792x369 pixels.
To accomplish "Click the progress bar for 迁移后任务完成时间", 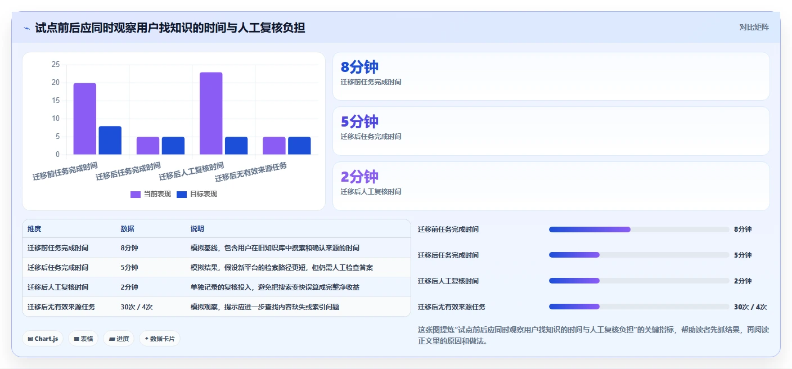I will (639, 255).
